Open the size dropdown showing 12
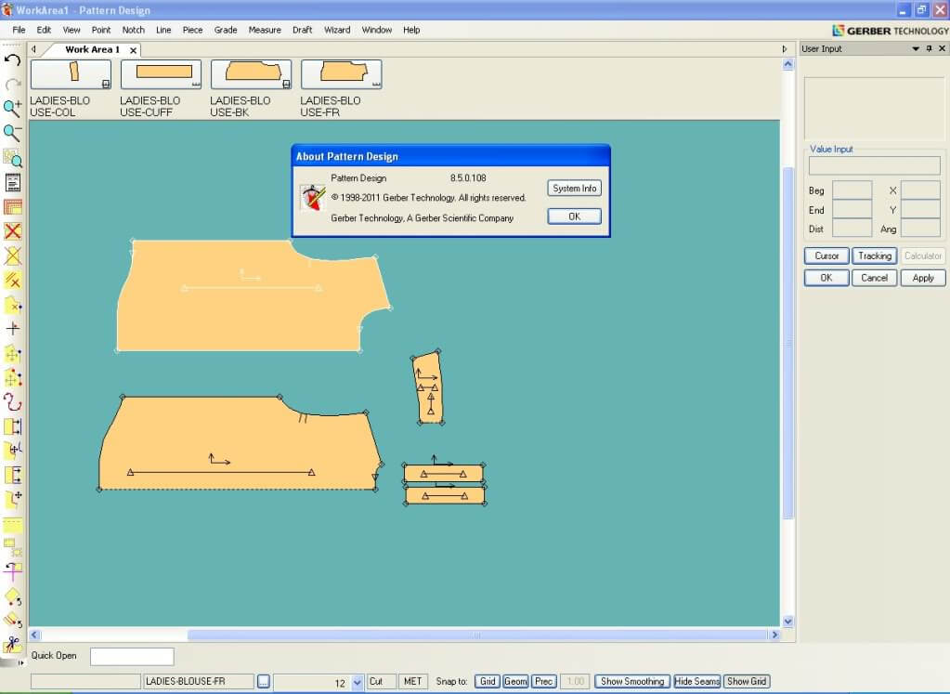 (x=358, y=683)
